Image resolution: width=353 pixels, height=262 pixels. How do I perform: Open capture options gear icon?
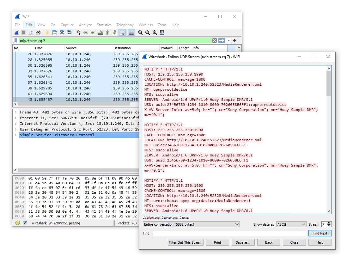click(x=38, y=33)
